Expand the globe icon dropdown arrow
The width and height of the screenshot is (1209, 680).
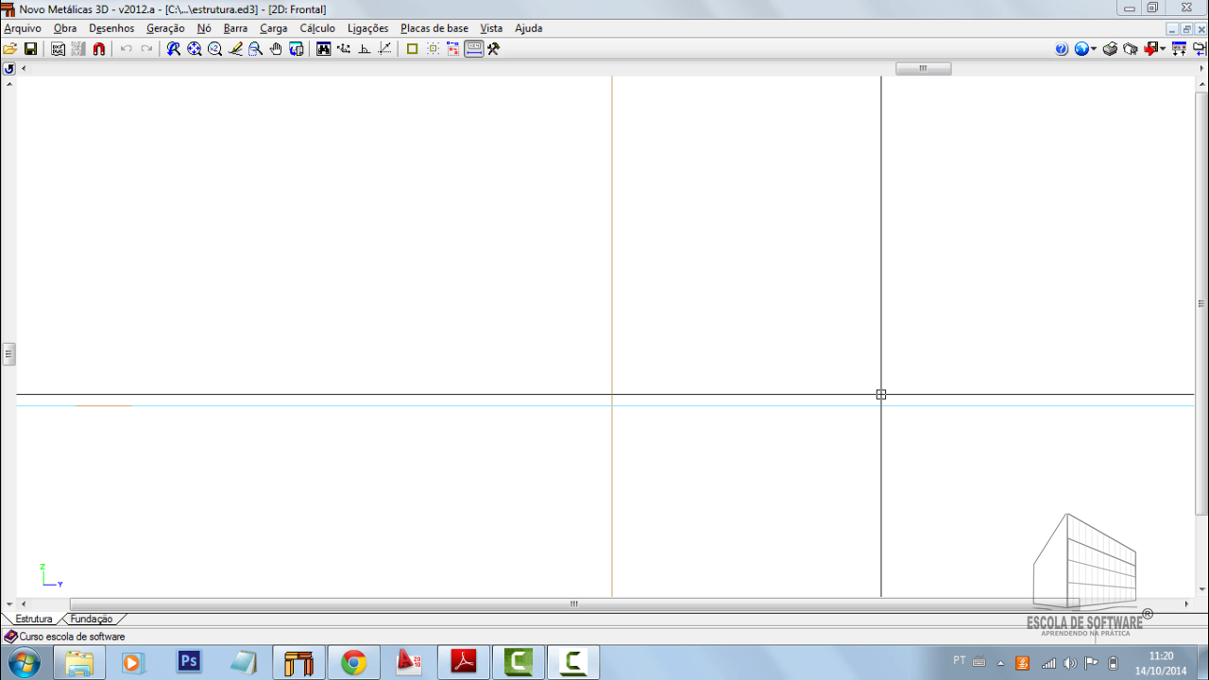click(1094, 49)
